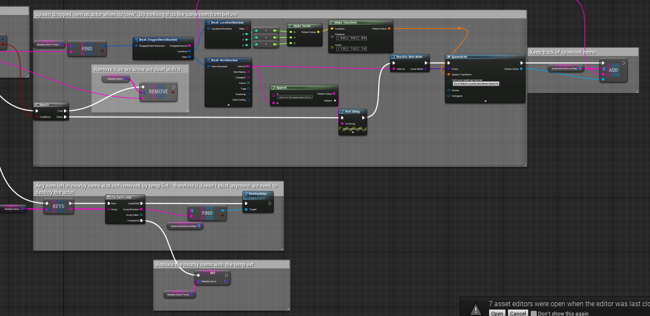Check the Don't show this again checkbox
The width and height of the screenshot is (650, 316).
pyautogui.click(x=533, y=313)
